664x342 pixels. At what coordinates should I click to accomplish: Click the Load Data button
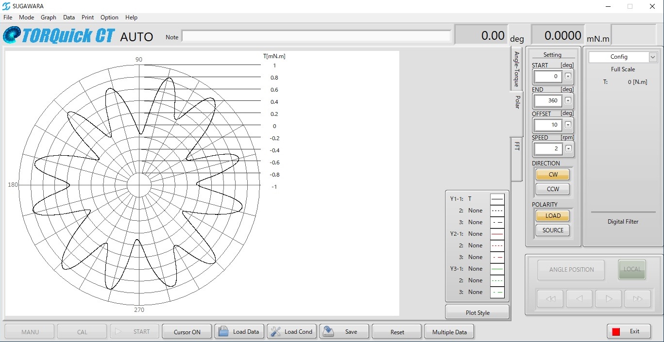click(x=239, y=332)
